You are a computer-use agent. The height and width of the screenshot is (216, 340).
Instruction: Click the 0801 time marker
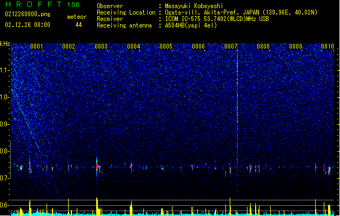[37, 46]
